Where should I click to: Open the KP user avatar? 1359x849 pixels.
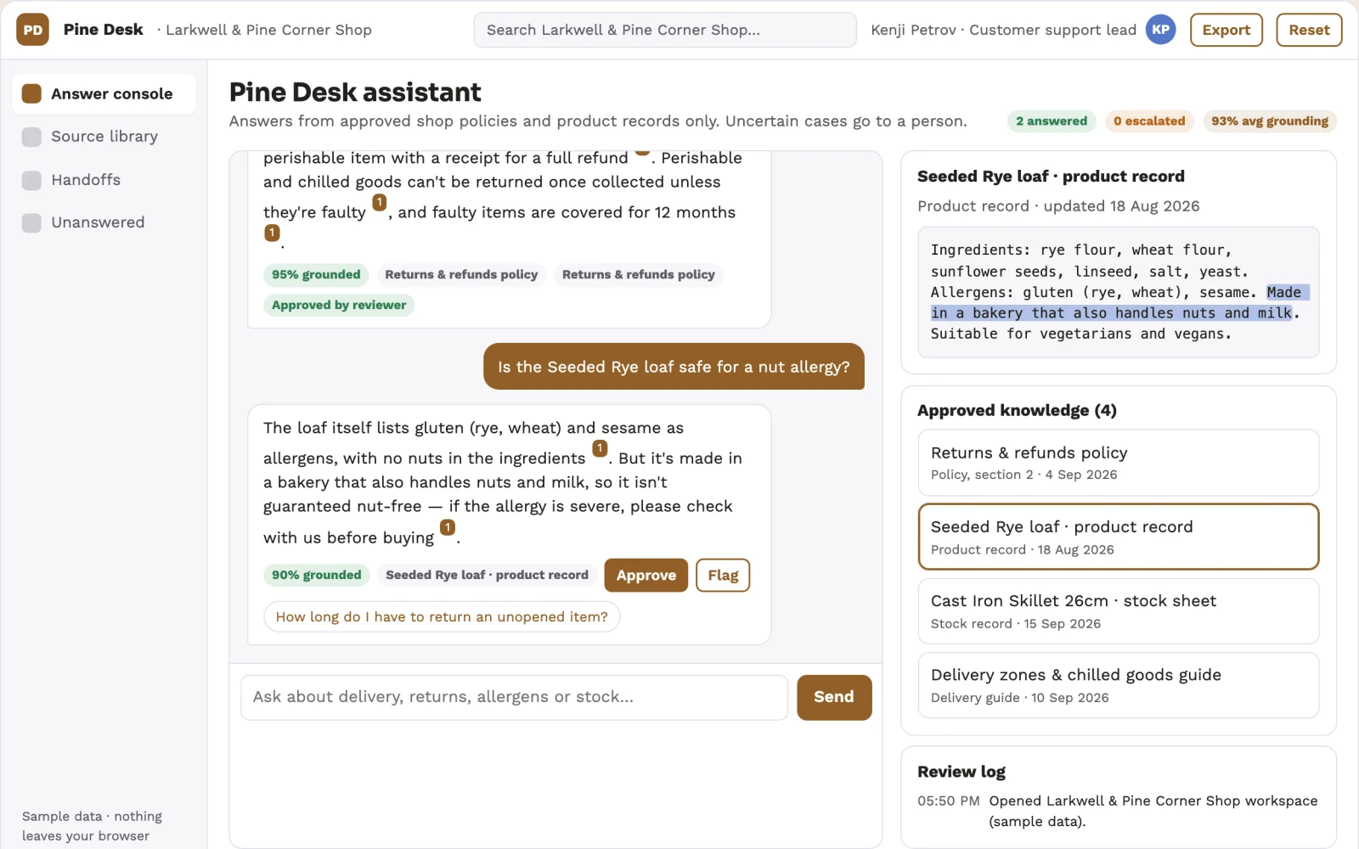pos(1160,30)
